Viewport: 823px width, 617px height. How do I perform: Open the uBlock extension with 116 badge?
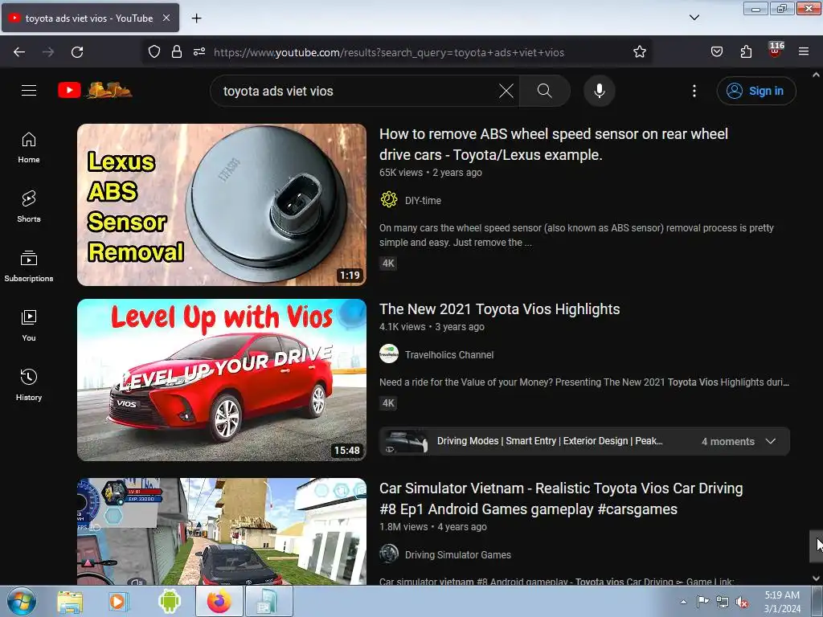coord(776,50)
